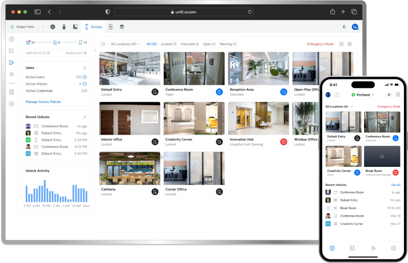
Task: Toggle the dark/light theme icon in header
Action: click(345, 27)
